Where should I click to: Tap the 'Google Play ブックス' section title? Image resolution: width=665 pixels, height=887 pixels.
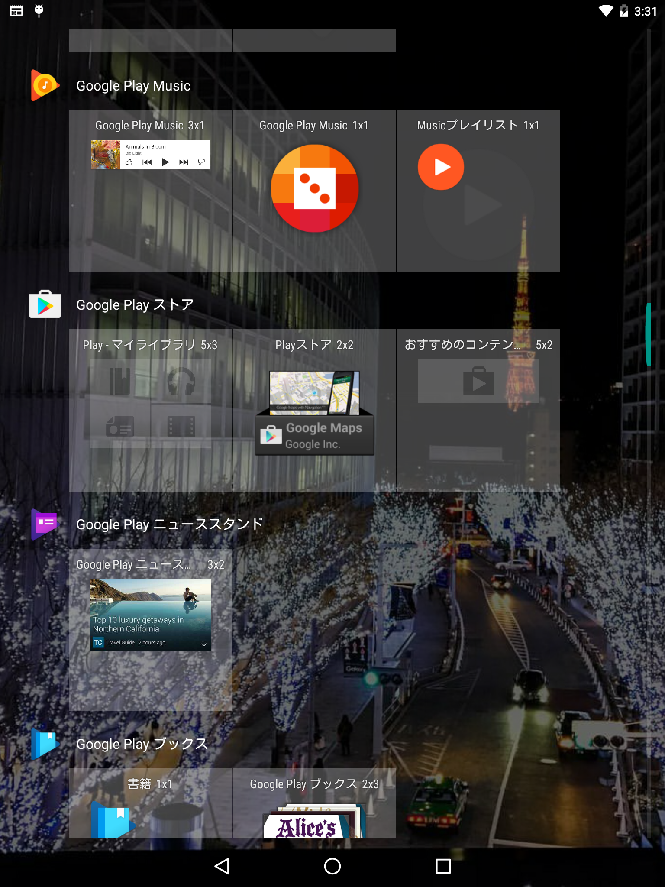click(x=142, y=744)
